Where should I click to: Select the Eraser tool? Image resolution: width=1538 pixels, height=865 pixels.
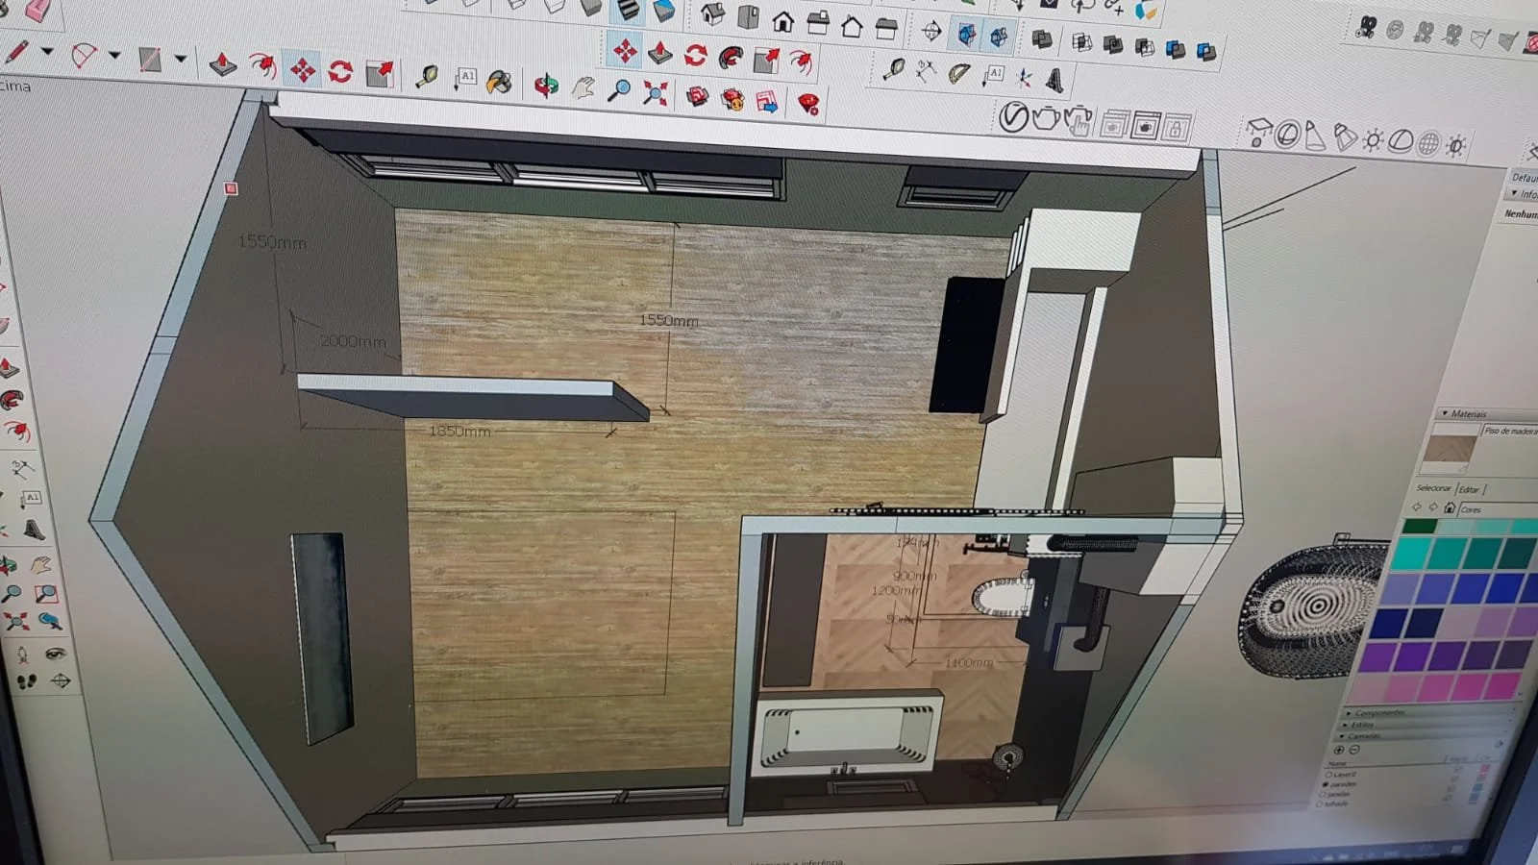(x=37, y=10)
